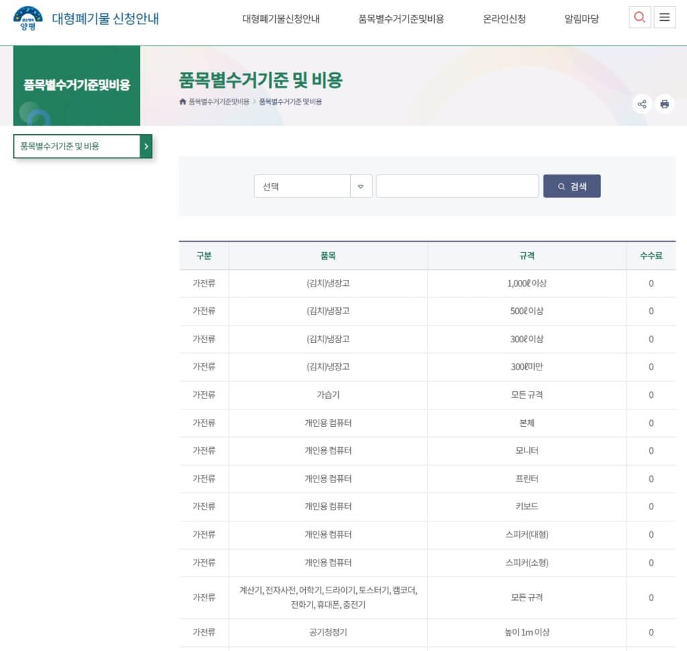Image resolution: width=687 pixels, height=651 pixels.
Task: Click the fee 0 in 공기청정기 row
Action: pyautogui.click(x=651, y=632)
